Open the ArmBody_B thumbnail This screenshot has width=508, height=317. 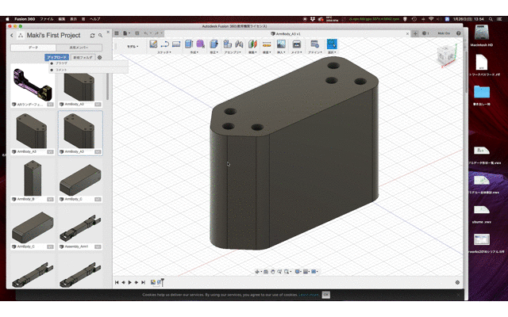(x=34, y=178)
